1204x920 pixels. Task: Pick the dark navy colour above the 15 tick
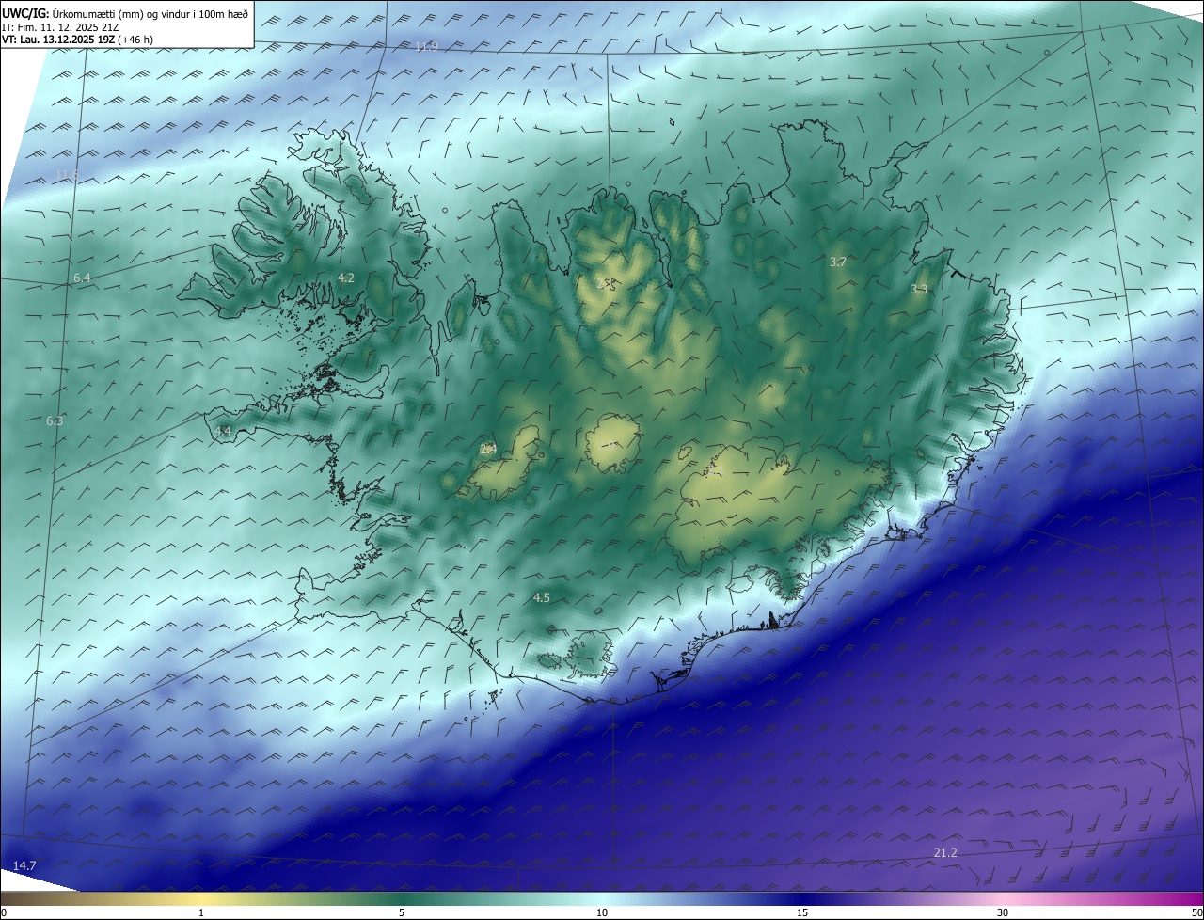click(x=802, y=898)
